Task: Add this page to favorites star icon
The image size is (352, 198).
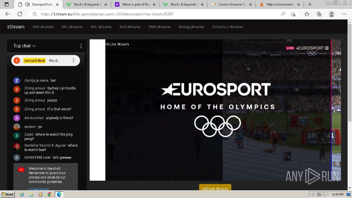Action: coord(293,14)
